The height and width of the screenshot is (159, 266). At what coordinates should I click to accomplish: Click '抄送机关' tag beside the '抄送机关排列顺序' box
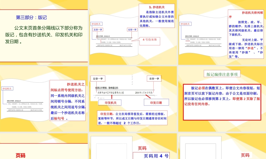pos(185,24)
